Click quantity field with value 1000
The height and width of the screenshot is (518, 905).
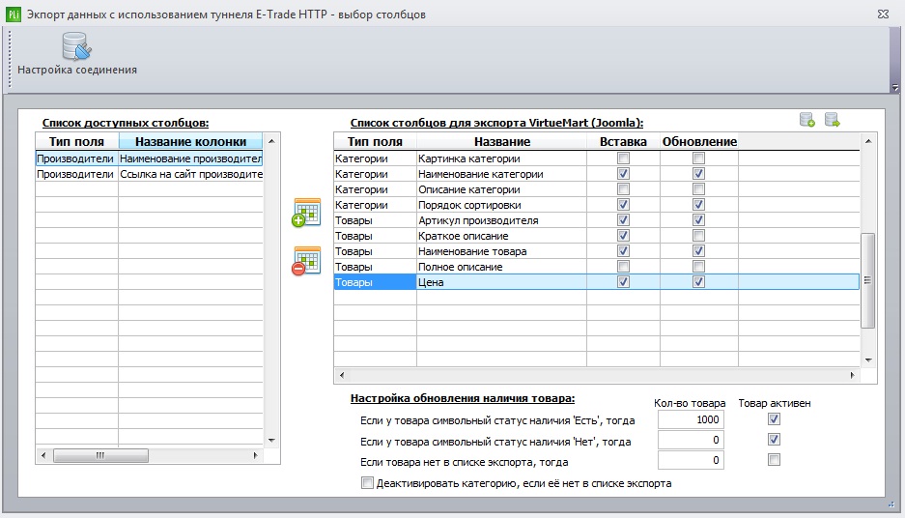(x=691, y=419)
